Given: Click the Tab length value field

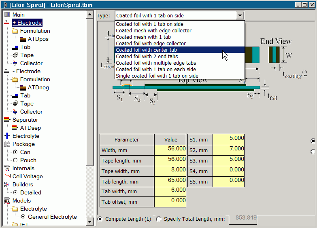Looking at the screenshot, I should (170, 182).
